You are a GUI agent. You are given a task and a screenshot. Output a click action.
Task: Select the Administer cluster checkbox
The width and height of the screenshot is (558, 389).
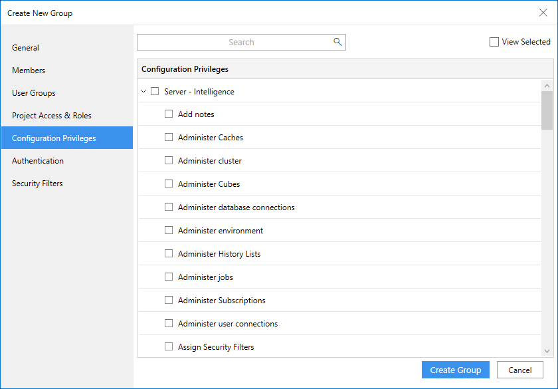[x=169, y=161]
